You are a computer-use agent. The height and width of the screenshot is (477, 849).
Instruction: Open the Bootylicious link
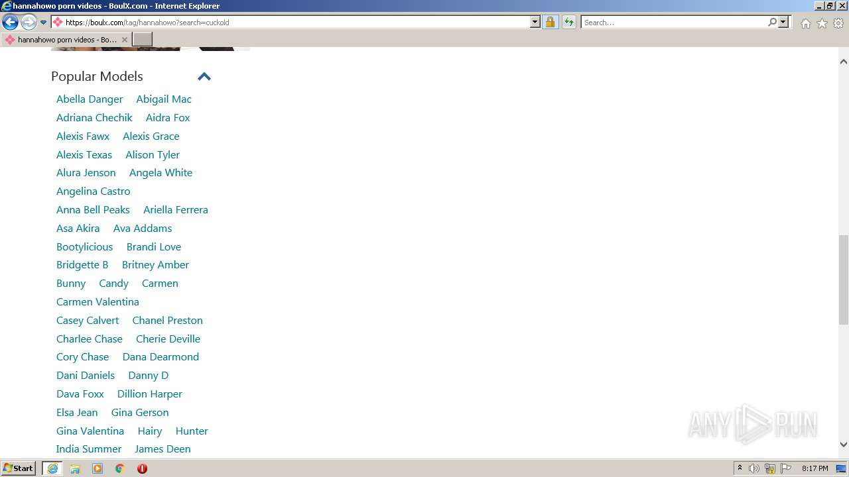(85, 246)
